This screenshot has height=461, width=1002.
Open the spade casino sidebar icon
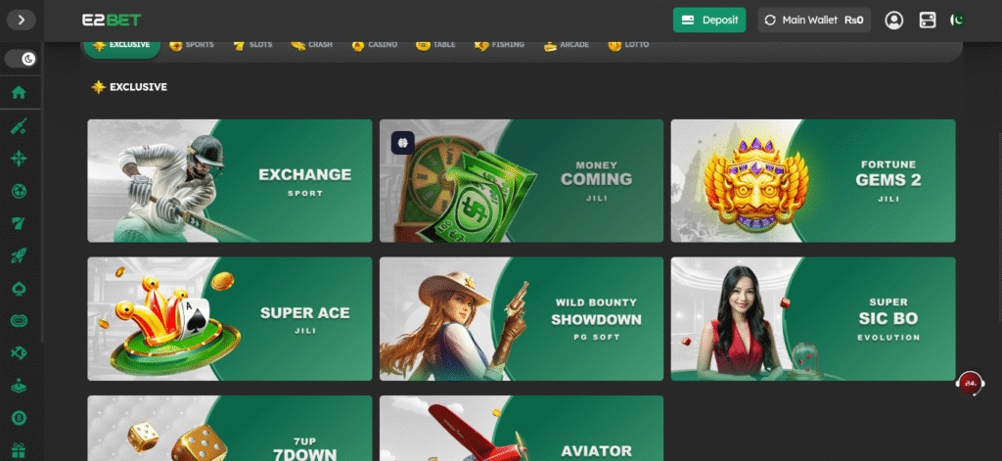(x=20, y=289)
